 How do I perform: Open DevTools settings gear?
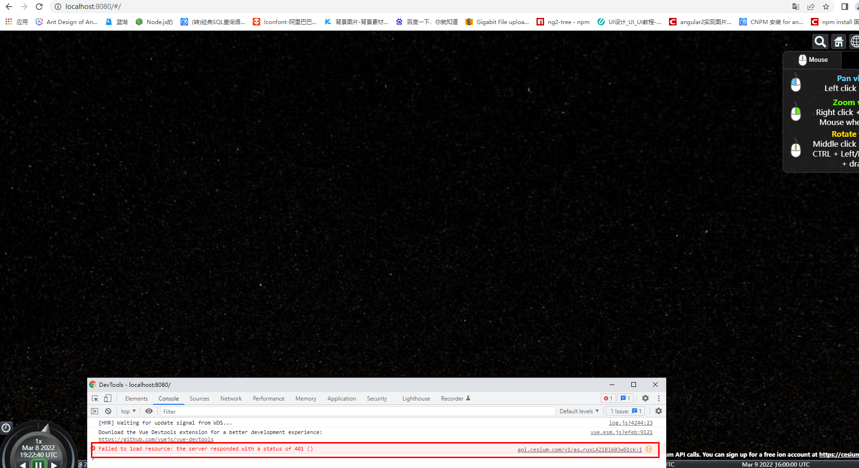coord(645,399)
